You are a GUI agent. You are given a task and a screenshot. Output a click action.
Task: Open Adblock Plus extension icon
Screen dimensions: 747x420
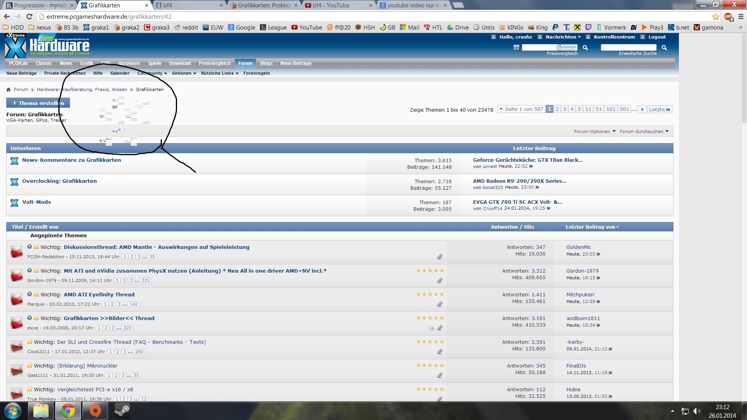tap(728, 16)
